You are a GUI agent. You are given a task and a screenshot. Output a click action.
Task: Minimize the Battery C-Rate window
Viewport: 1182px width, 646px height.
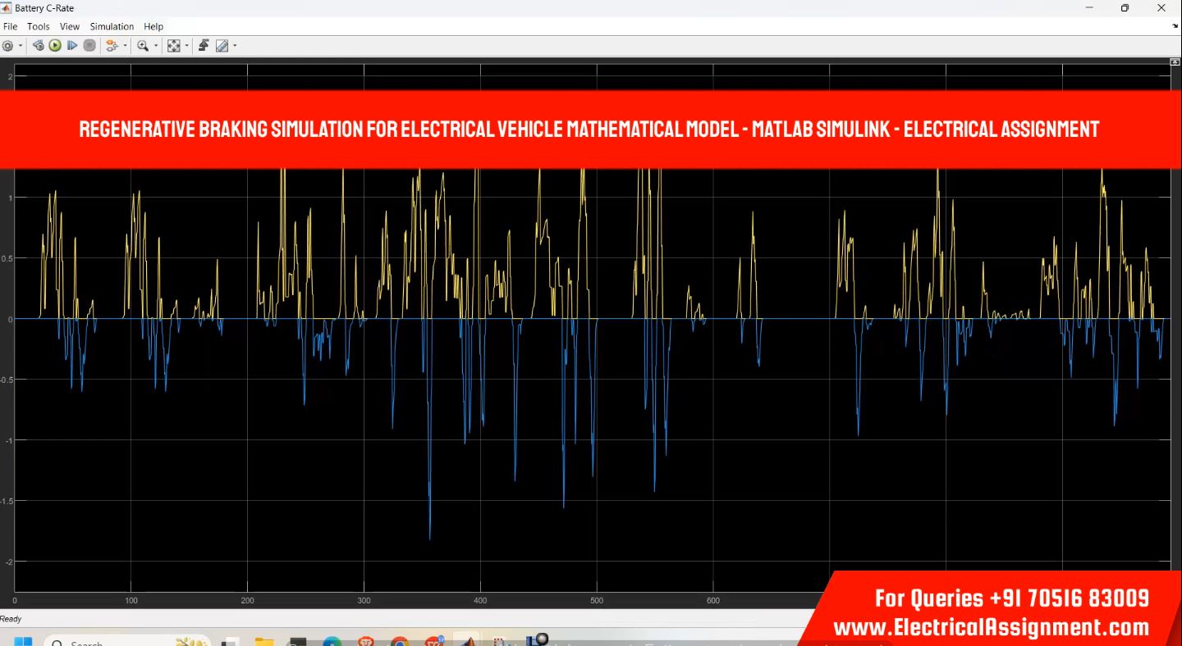click(x=1089, y=7)
